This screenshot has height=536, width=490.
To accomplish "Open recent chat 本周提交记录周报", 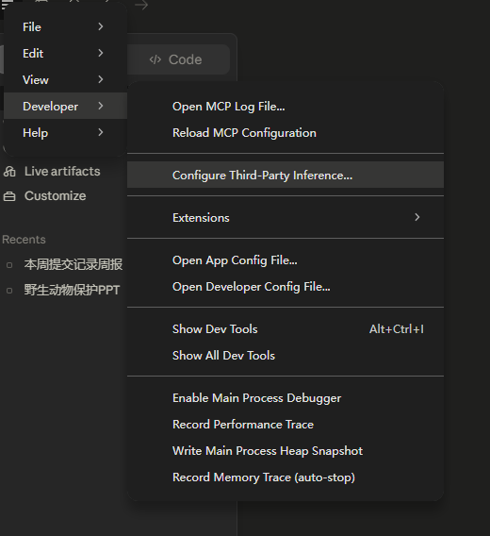I will point(73,264).
